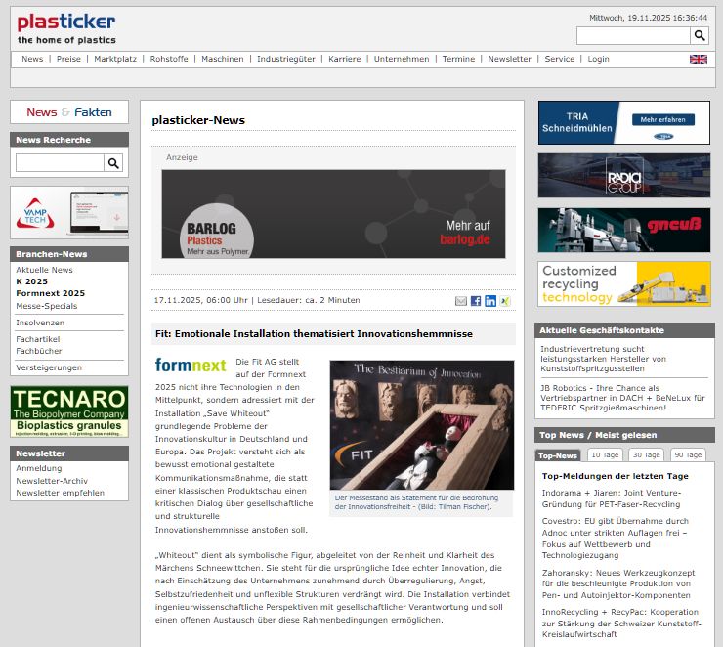The image size is (723, 647).
Task: Open the Preise menu item
Action: point(68,59)
